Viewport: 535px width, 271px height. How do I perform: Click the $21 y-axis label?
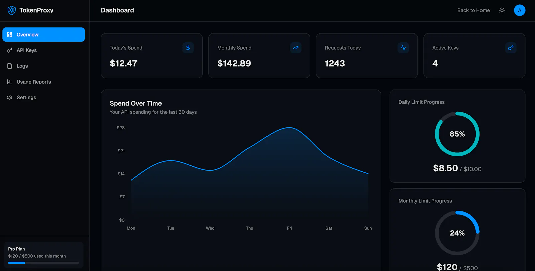click(x=121, y=151)
